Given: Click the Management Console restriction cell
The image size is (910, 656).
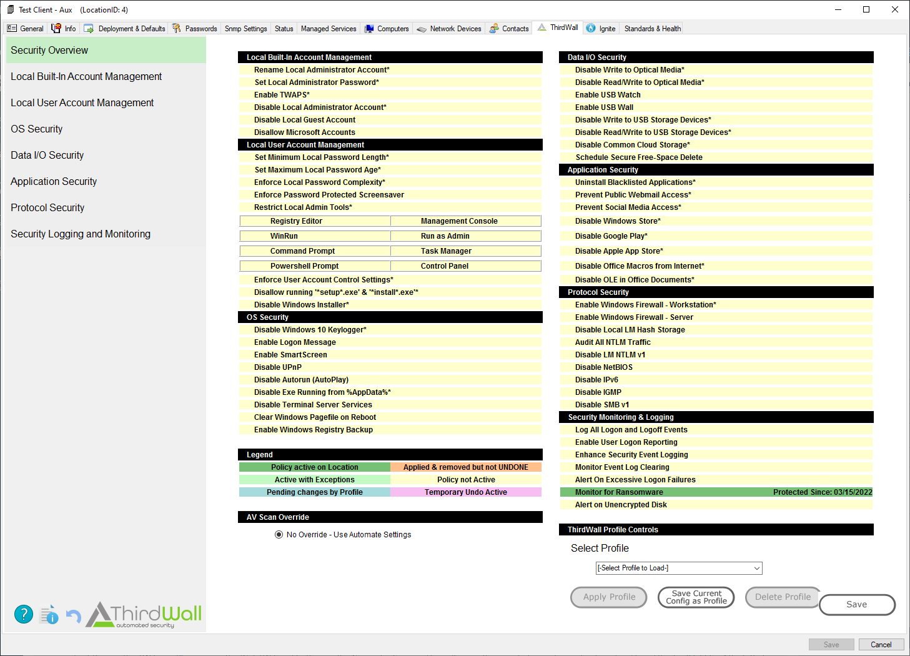Looking at the screenshot, I should [466, 221].
